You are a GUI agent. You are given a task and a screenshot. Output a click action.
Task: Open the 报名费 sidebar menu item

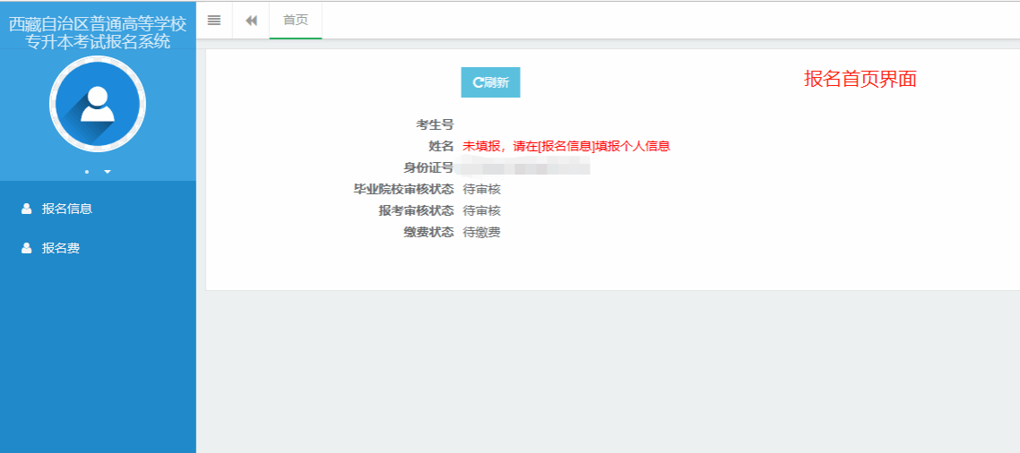click(61, 248)
